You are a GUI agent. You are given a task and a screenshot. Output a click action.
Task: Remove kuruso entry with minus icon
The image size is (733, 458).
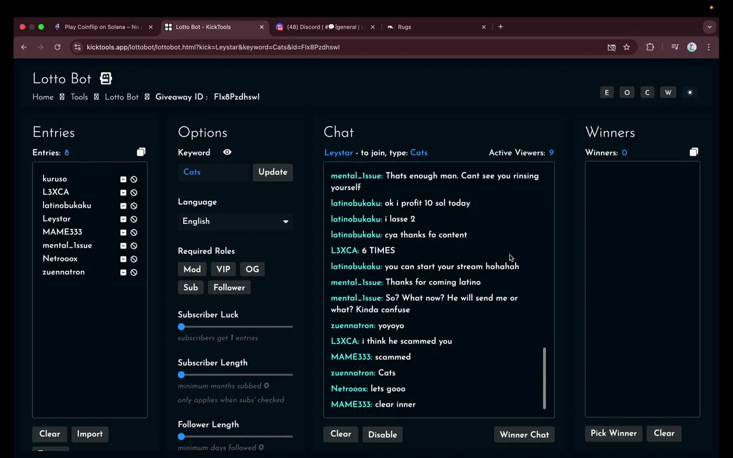123,179
